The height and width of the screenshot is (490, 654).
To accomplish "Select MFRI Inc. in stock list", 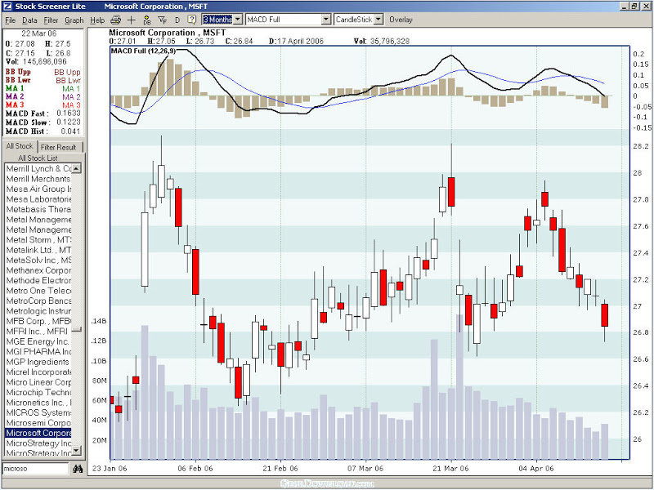I will (38, 332).
